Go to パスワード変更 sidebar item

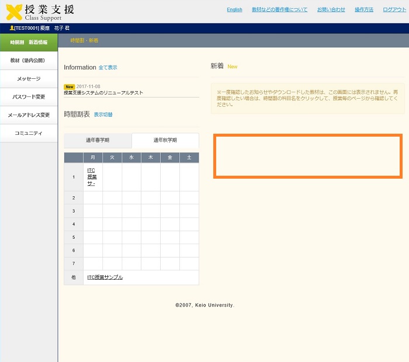click(29, 97)
